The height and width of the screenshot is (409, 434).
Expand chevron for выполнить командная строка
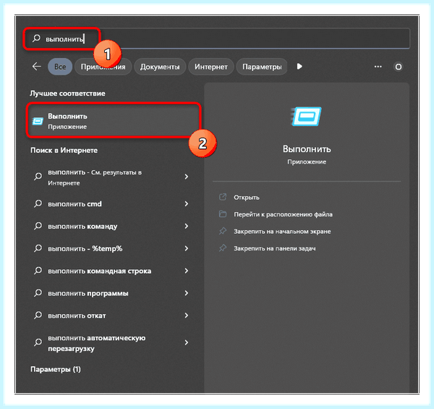[x=187, y=271]
